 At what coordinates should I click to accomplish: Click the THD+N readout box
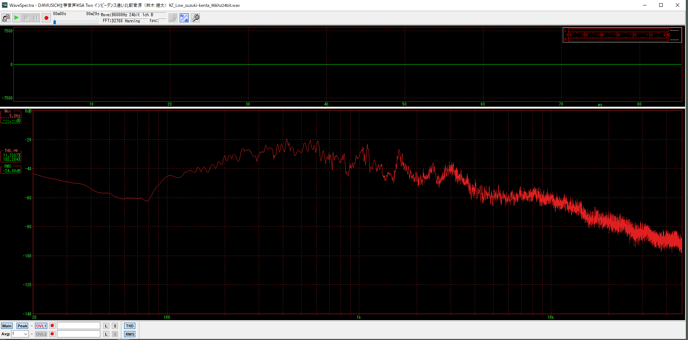click(11, 155)
